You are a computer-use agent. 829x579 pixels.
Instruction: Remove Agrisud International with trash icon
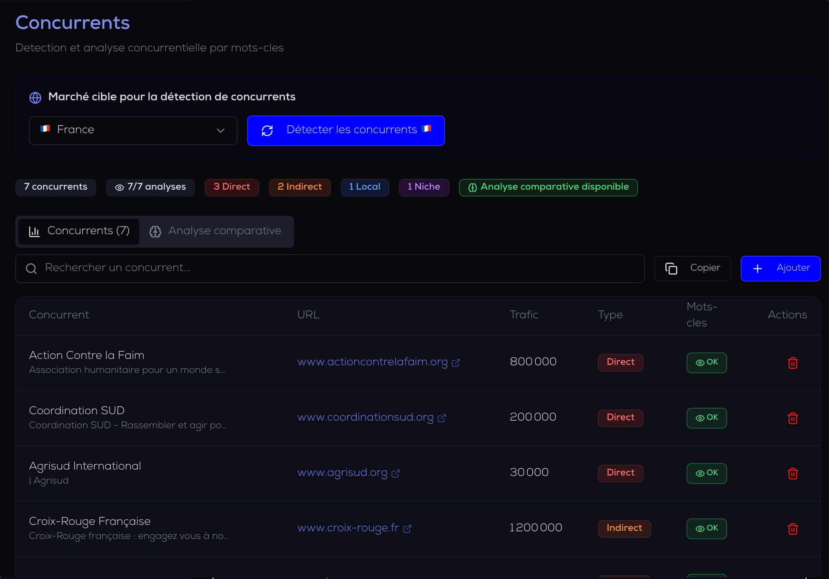tap(792, 474)
